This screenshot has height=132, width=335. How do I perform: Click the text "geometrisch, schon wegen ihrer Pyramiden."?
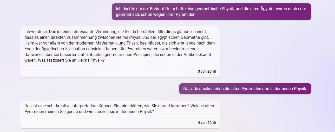click(156, 15)
